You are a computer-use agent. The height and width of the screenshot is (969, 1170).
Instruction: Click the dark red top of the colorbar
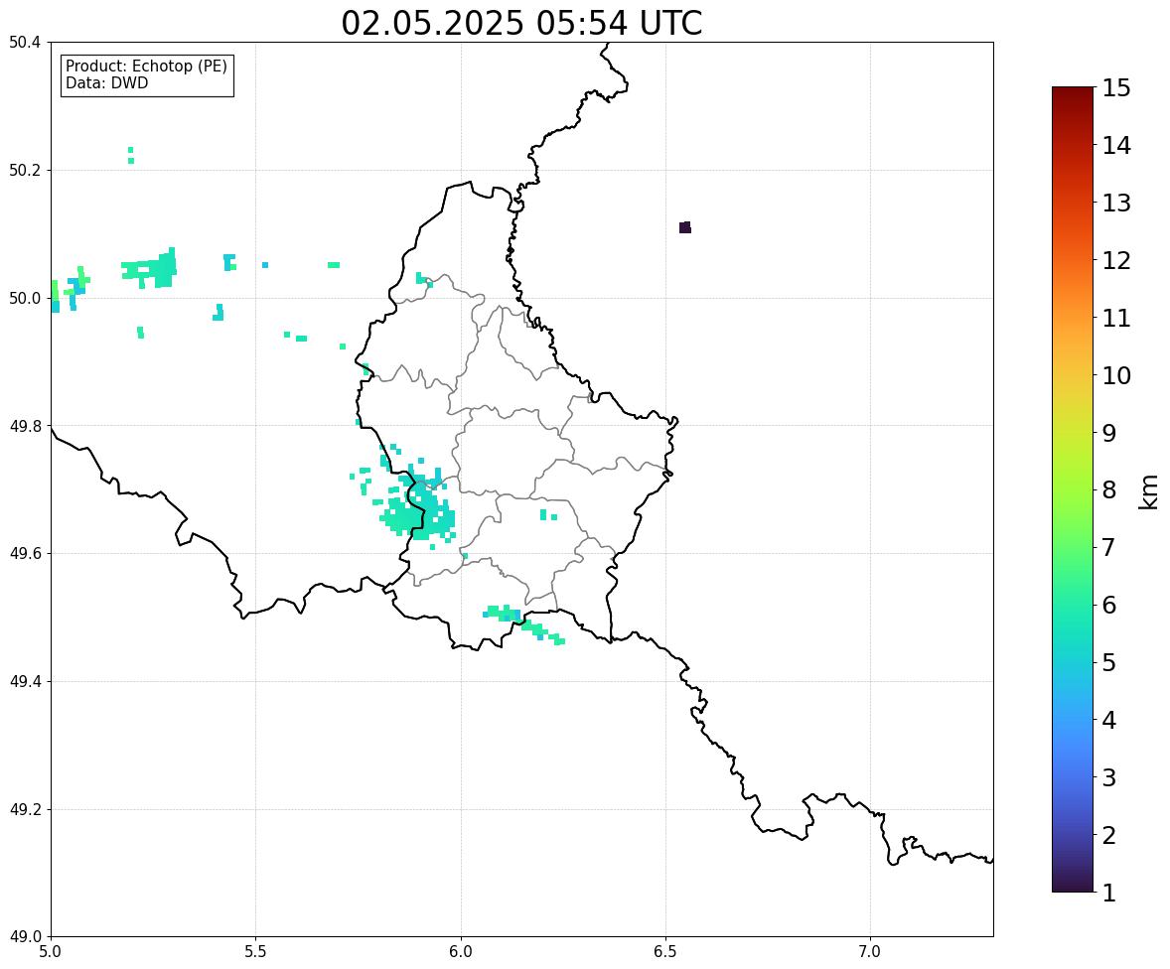1073,92
